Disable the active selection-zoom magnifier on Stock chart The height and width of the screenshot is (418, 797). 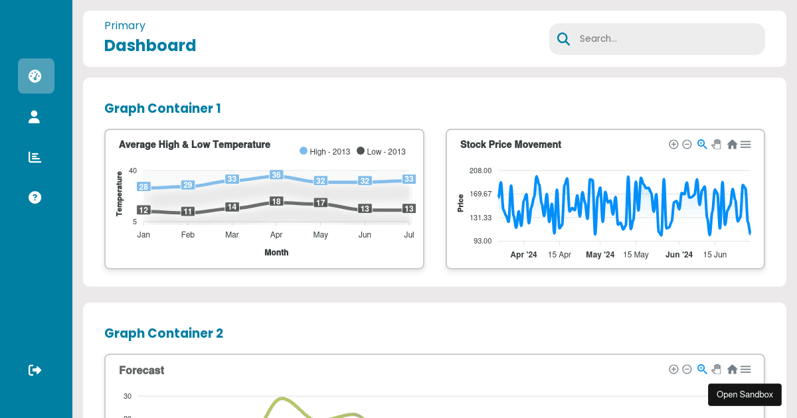702,144
